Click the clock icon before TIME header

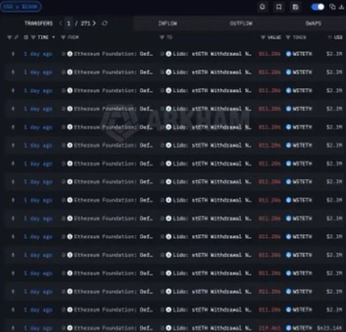tap(26, 37)
